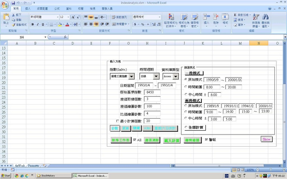Expand the 時間週期 dropdown
Screen dimensions: 287x179
(156, 76)
